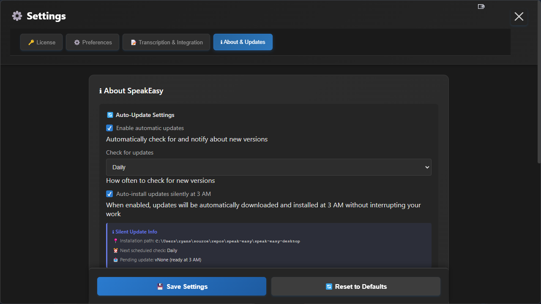Click the package icon beside Pending update
The image size is (541, 304).
115,260
